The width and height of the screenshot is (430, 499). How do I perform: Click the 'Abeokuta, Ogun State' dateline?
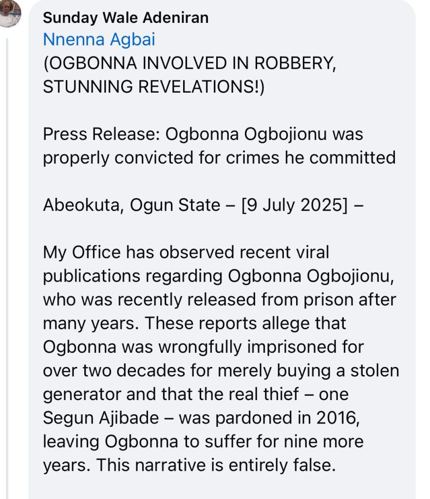131,205
